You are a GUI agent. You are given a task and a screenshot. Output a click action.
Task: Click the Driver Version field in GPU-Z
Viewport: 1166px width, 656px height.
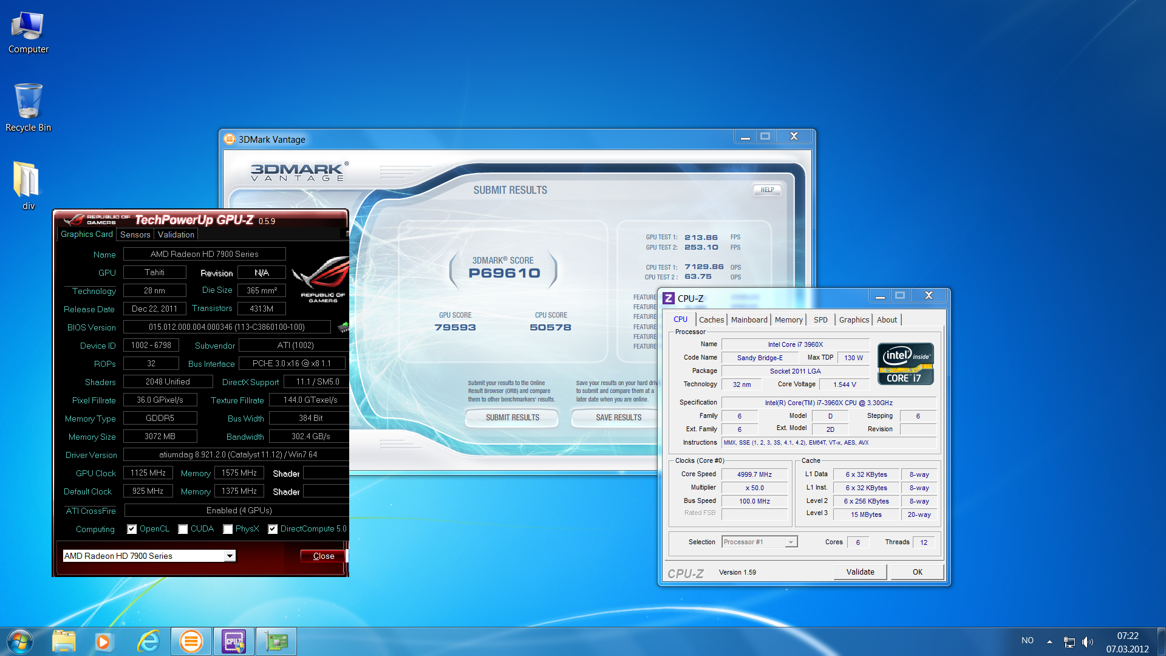236,455
